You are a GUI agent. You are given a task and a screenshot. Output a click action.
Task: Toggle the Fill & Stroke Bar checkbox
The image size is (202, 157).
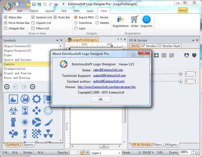[5, 23]
